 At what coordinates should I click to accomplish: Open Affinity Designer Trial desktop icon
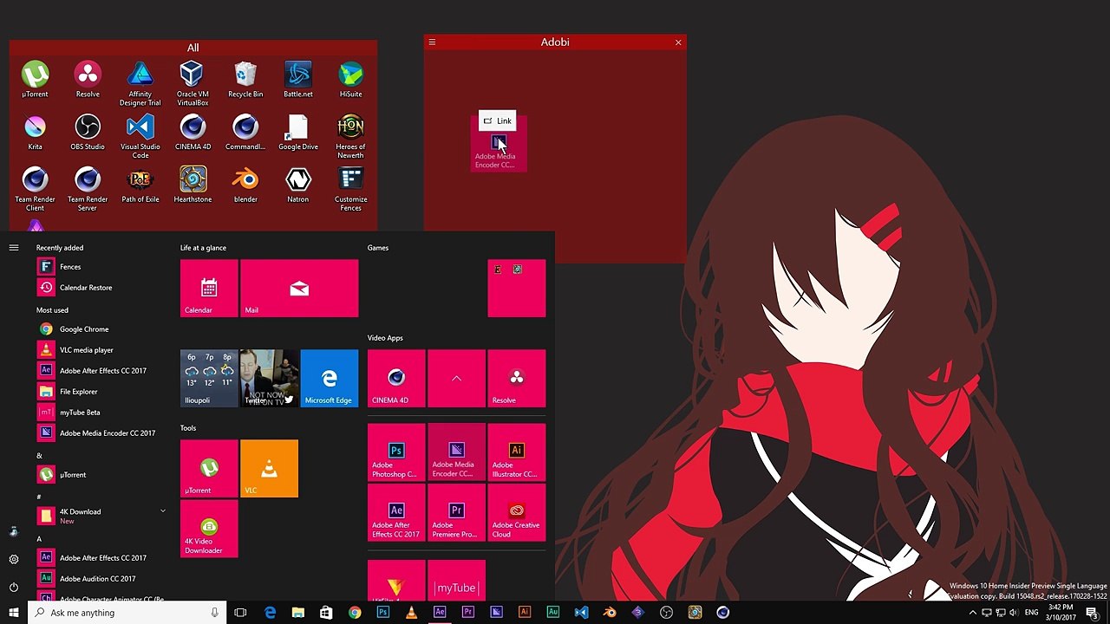coord(140,83)
